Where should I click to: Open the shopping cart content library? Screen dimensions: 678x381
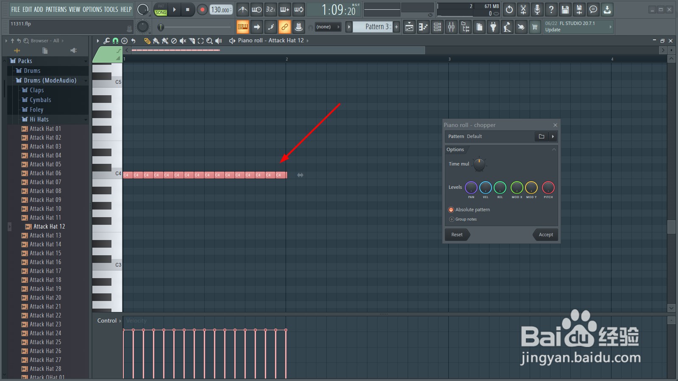click(x=535, y=27)
